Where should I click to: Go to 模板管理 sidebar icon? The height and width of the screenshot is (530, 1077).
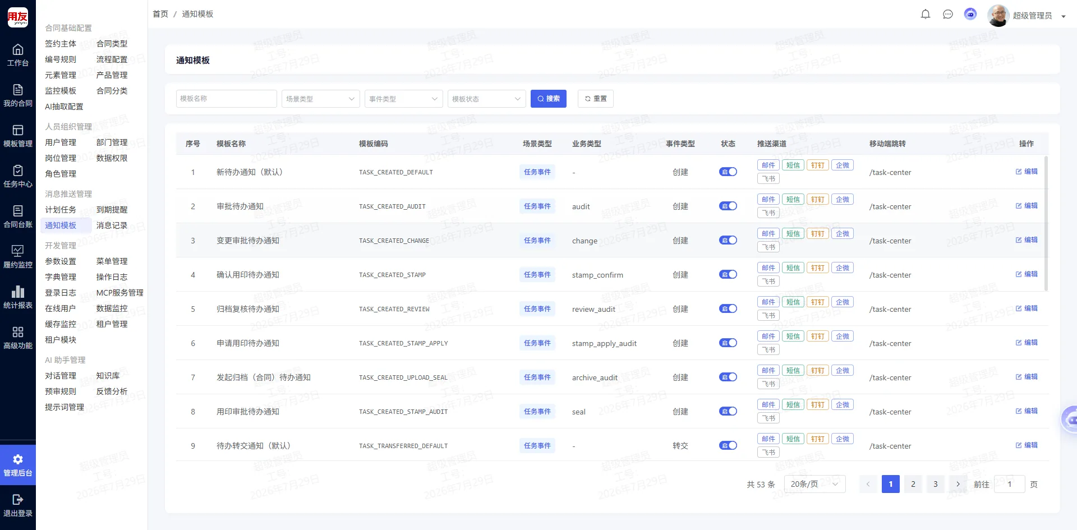pyautogui.click(x=18, y=136)
